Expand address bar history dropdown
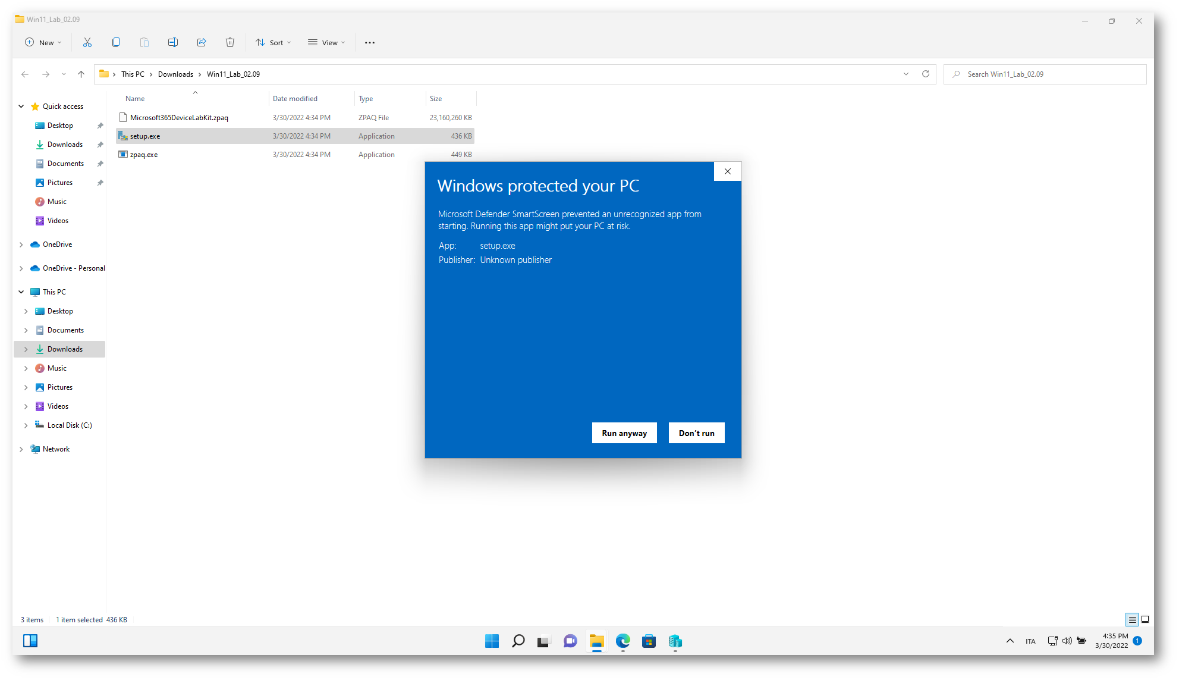This screenshot has height=680, width=1179. coord(906,74)
